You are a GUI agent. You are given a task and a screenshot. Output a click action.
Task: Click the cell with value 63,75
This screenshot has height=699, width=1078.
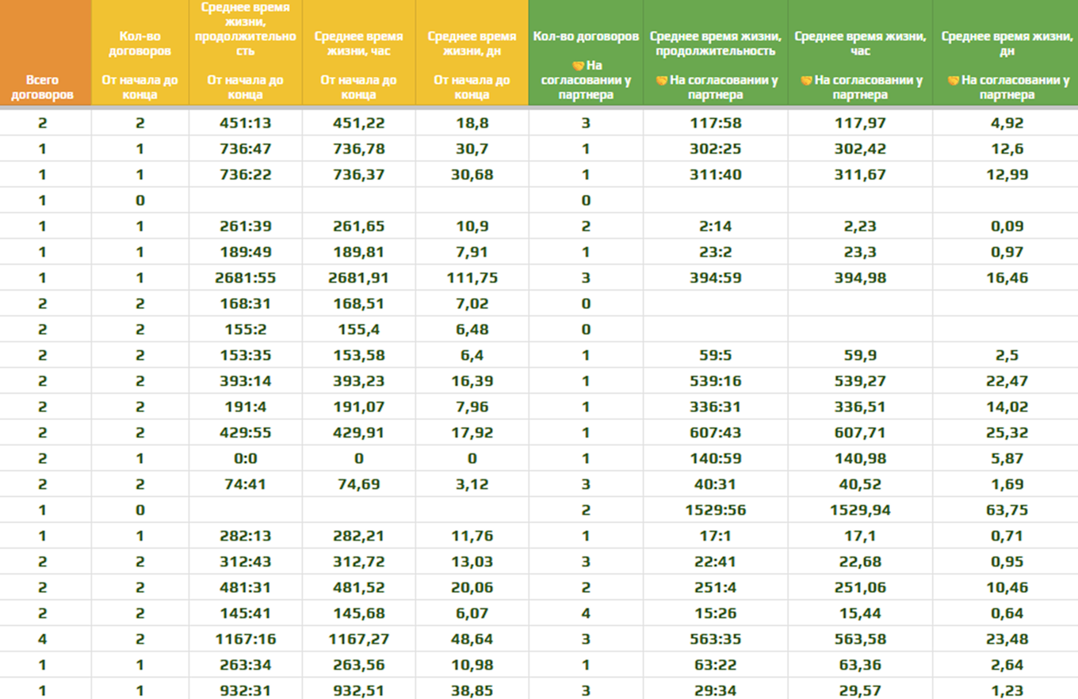click(1006, 510)
